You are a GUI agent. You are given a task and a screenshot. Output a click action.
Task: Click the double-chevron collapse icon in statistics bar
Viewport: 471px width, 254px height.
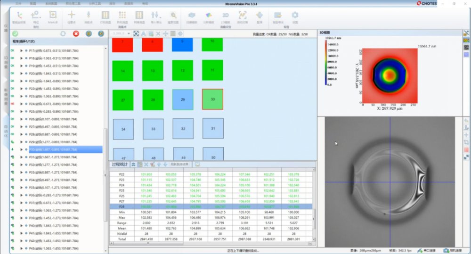[133, 164]
